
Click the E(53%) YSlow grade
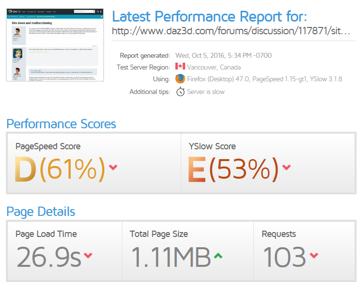pos(233,169)
